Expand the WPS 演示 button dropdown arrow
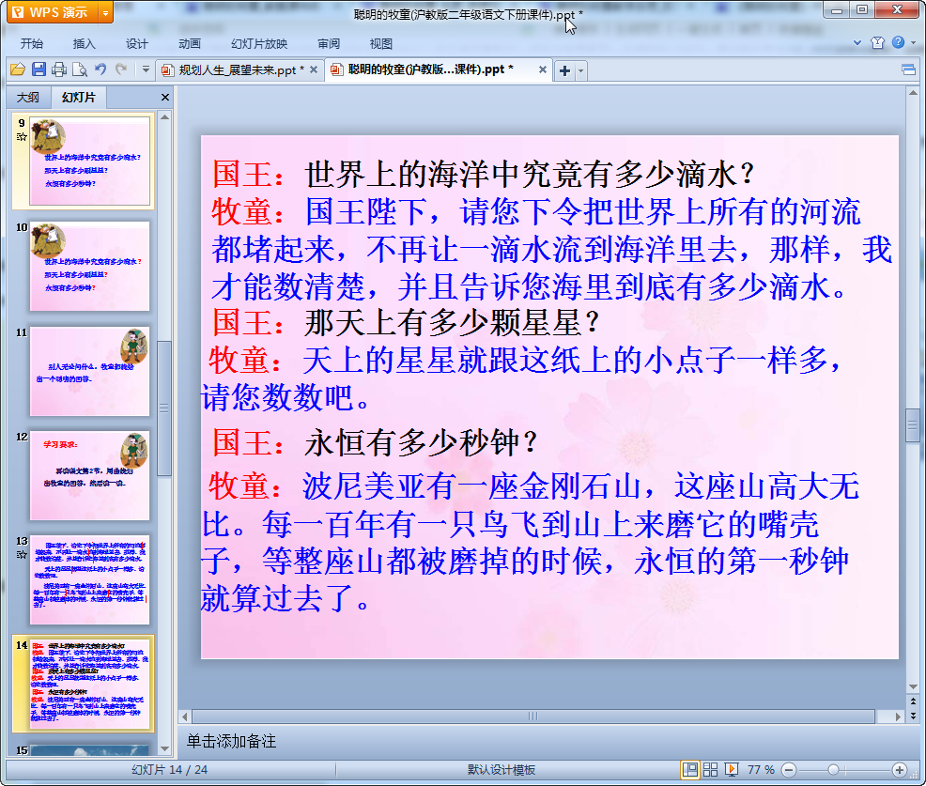Screen dimensions: 926x786 (x=106, y=12)
